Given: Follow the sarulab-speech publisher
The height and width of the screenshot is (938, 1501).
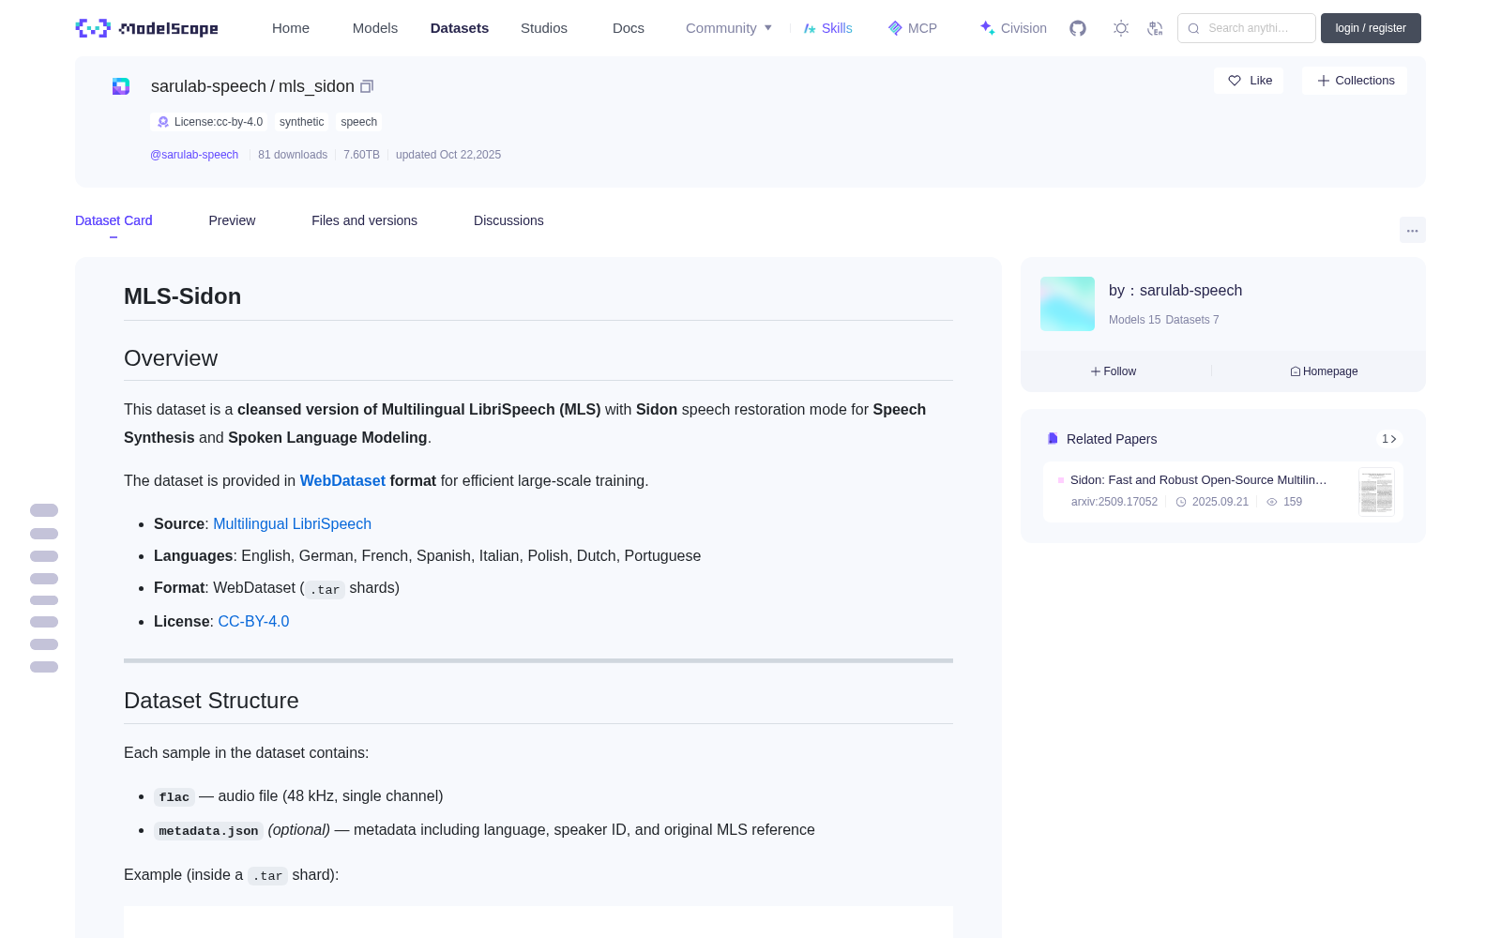Looking at the screenshot, I should pyautogui.click(x=1114, y=371).
